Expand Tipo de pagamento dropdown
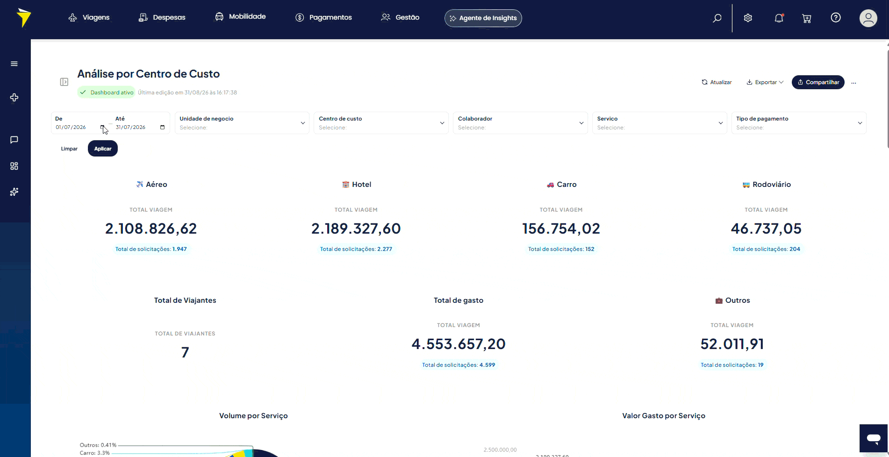The image size is (889, 457). click(799, 123)
